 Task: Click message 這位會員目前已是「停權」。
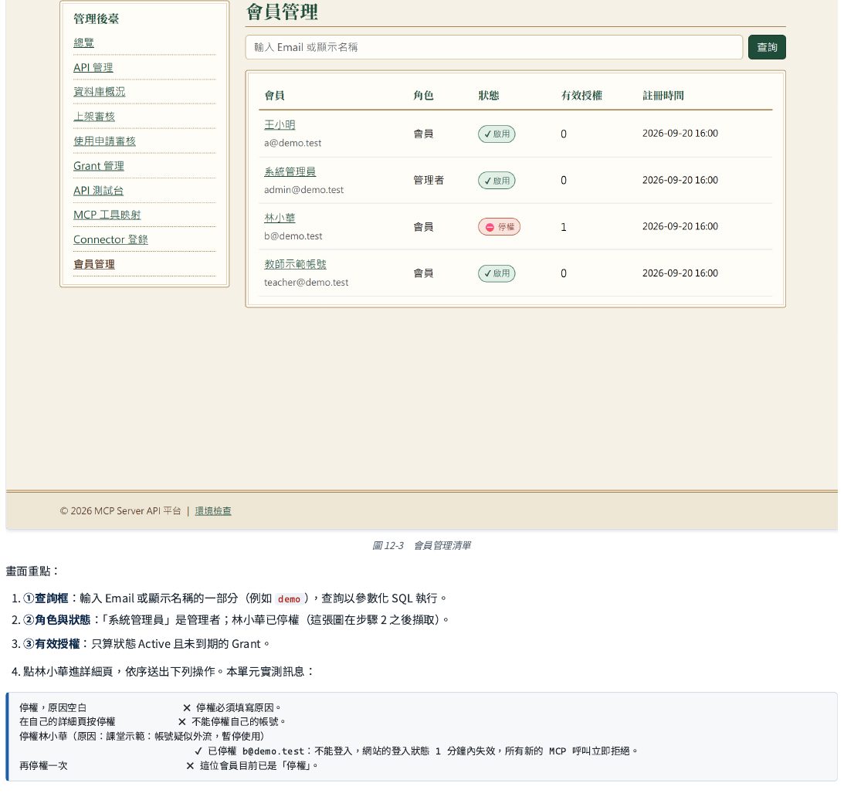(259, 766)
